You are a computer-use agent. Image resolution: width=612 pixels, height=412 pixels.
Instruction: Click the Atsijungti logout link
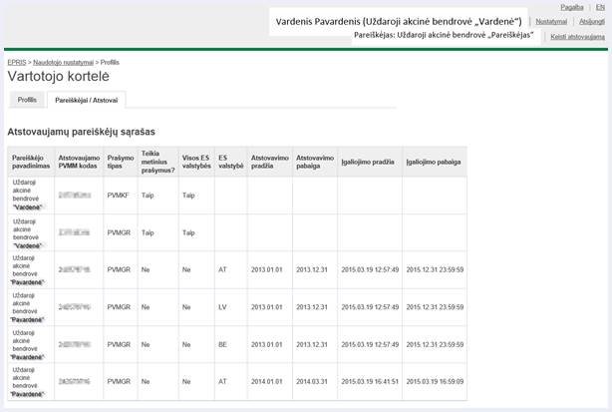[592, 22]
